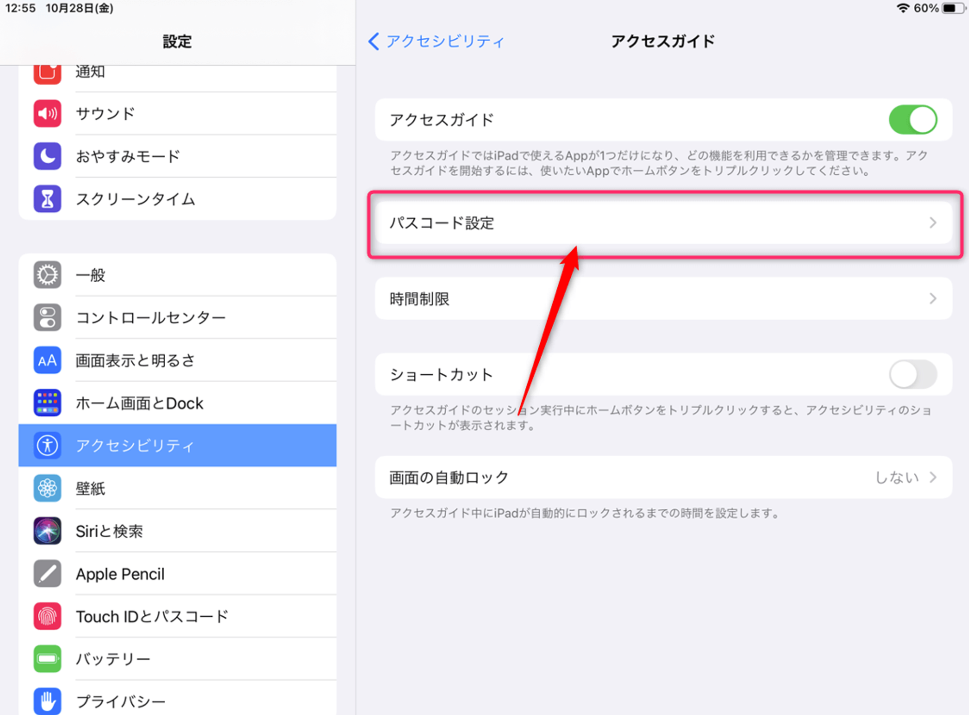Tap the Wi-Fi status icon
This screenshot has width=969, height=715.
(903, 8)
